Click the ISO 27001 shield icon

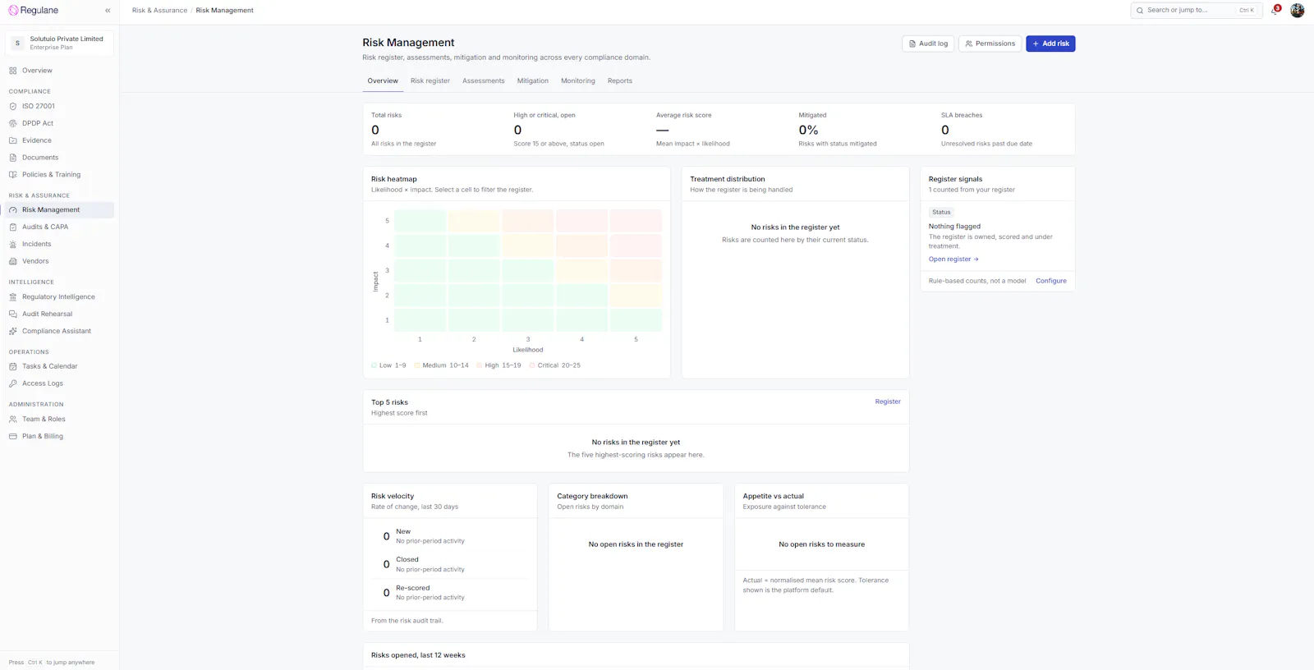pyautogui.click(x=13, y=106)
